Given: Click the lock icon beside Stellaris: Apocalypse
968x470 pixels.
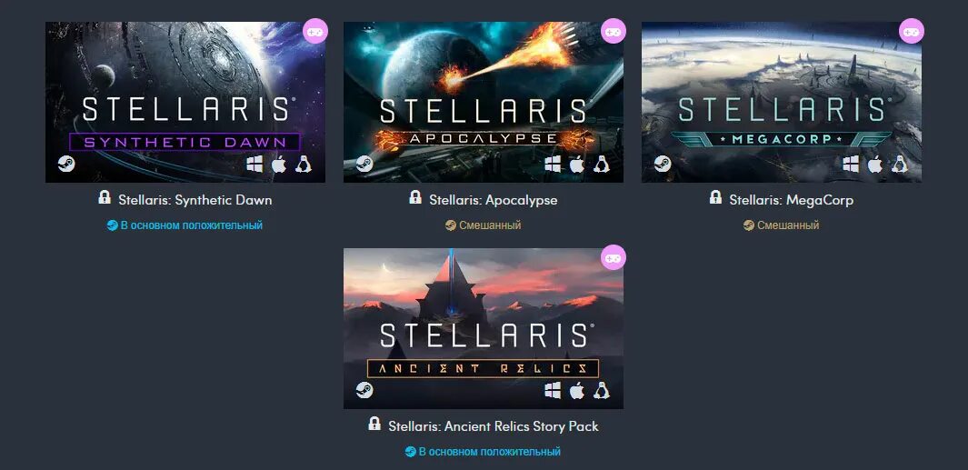Looking at the screenshot, I should [415, 197].
